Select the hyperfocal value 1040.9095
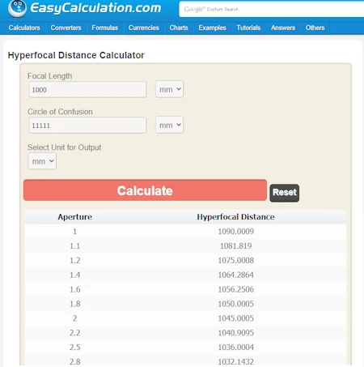Viewport: 364px width, 367px height. click(236, 333)
